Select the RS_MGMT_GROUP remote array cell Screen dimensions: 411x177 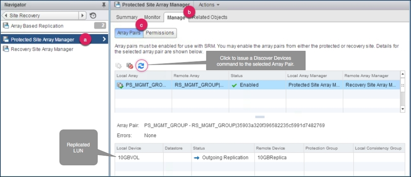[x=200, y=85]
